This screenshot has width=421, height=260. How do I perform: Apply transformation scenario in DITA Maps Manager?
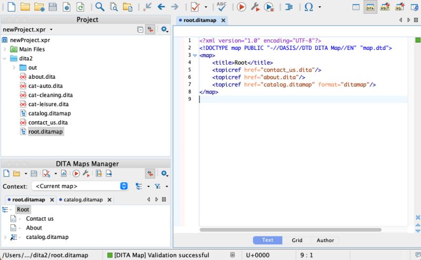76,174
